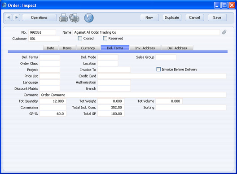Image resolution: width=237 pixels, height=174 pixels.
Task: Maximize the Order: Inspect window
Action: pyautogui.click(x=224, y=5)
